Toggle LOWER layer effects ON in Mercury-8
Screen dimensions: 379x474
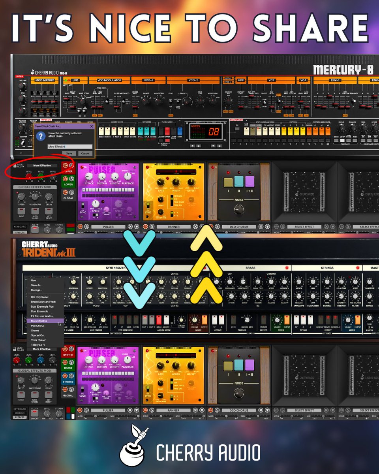pyautogui.click(x=65, y=179)
